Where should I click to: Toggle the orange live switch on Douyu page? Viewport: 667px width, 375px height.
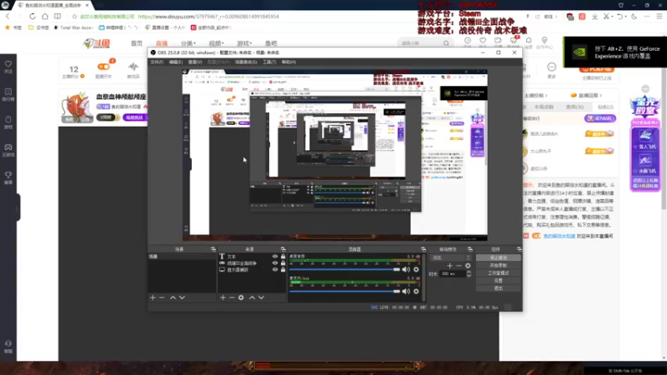click(103, 67)
